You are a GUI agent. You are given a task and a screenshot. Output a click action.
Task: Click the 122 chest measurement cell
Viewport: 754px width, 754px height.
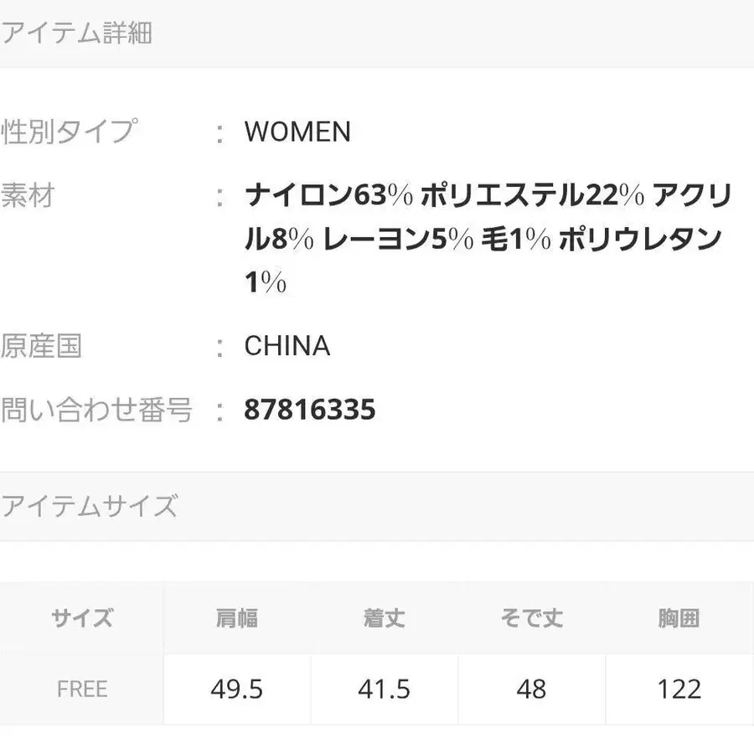679,689
